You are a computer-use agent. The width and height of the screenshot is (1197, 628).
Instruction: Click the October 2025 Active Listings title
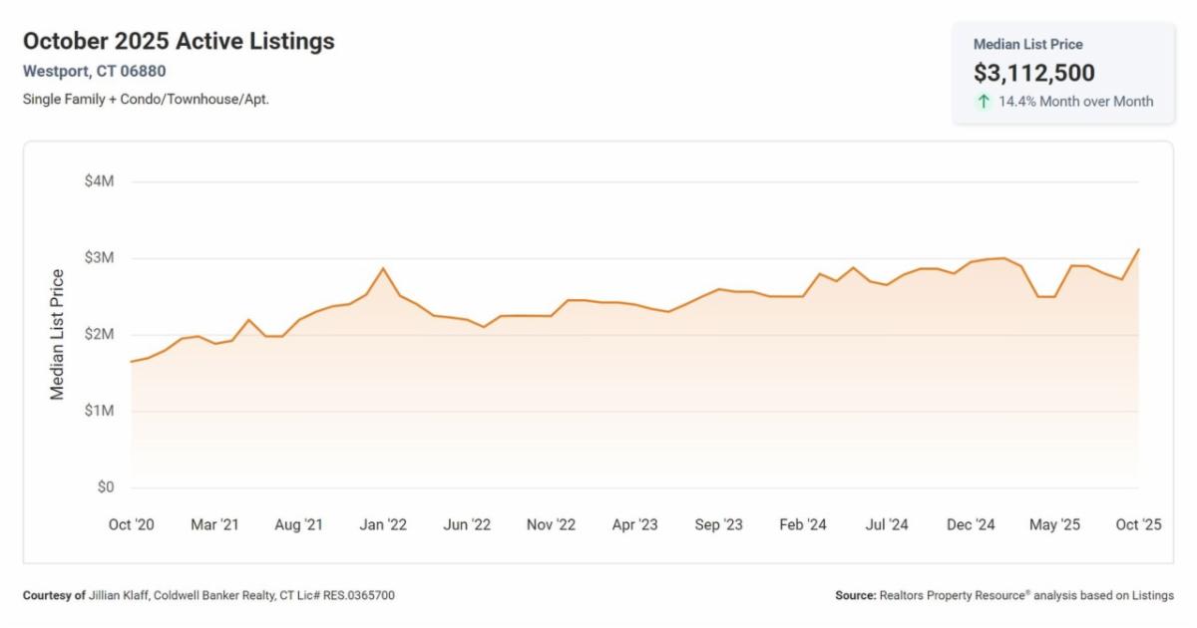[x=179, y=41]
